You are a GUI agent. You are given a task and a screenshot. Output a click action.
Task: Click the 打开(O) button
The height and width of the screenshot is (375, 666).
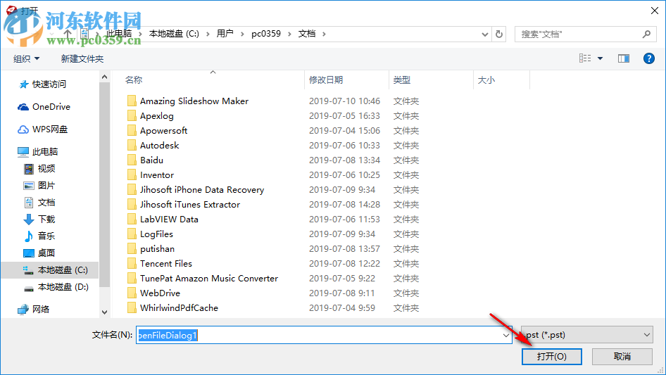click(x=552, y=356)
